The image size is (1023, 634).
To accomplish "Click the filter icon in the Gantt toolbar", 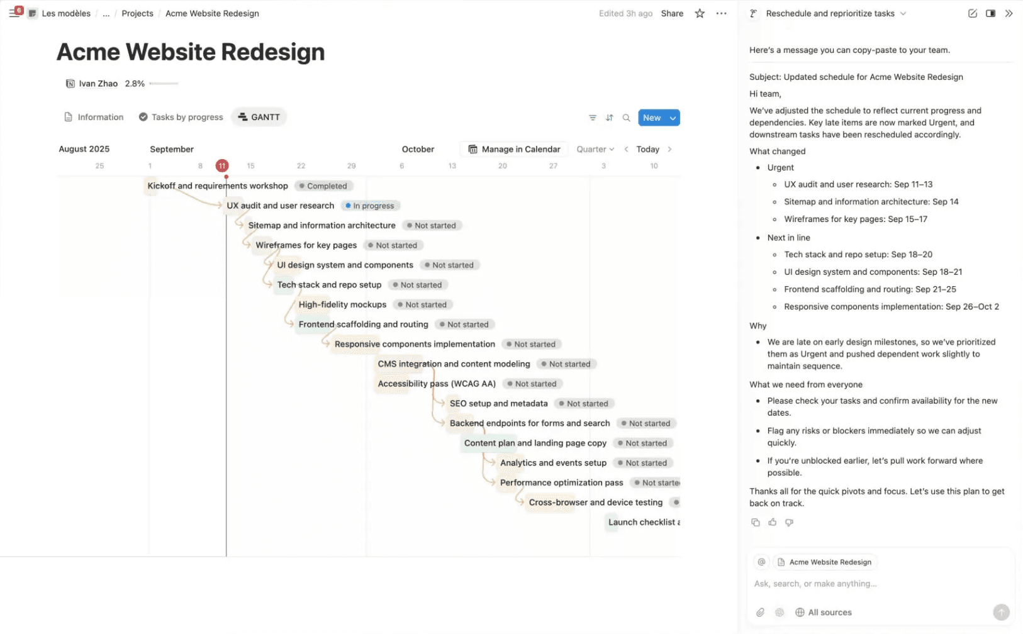I will tap(592, 118).
